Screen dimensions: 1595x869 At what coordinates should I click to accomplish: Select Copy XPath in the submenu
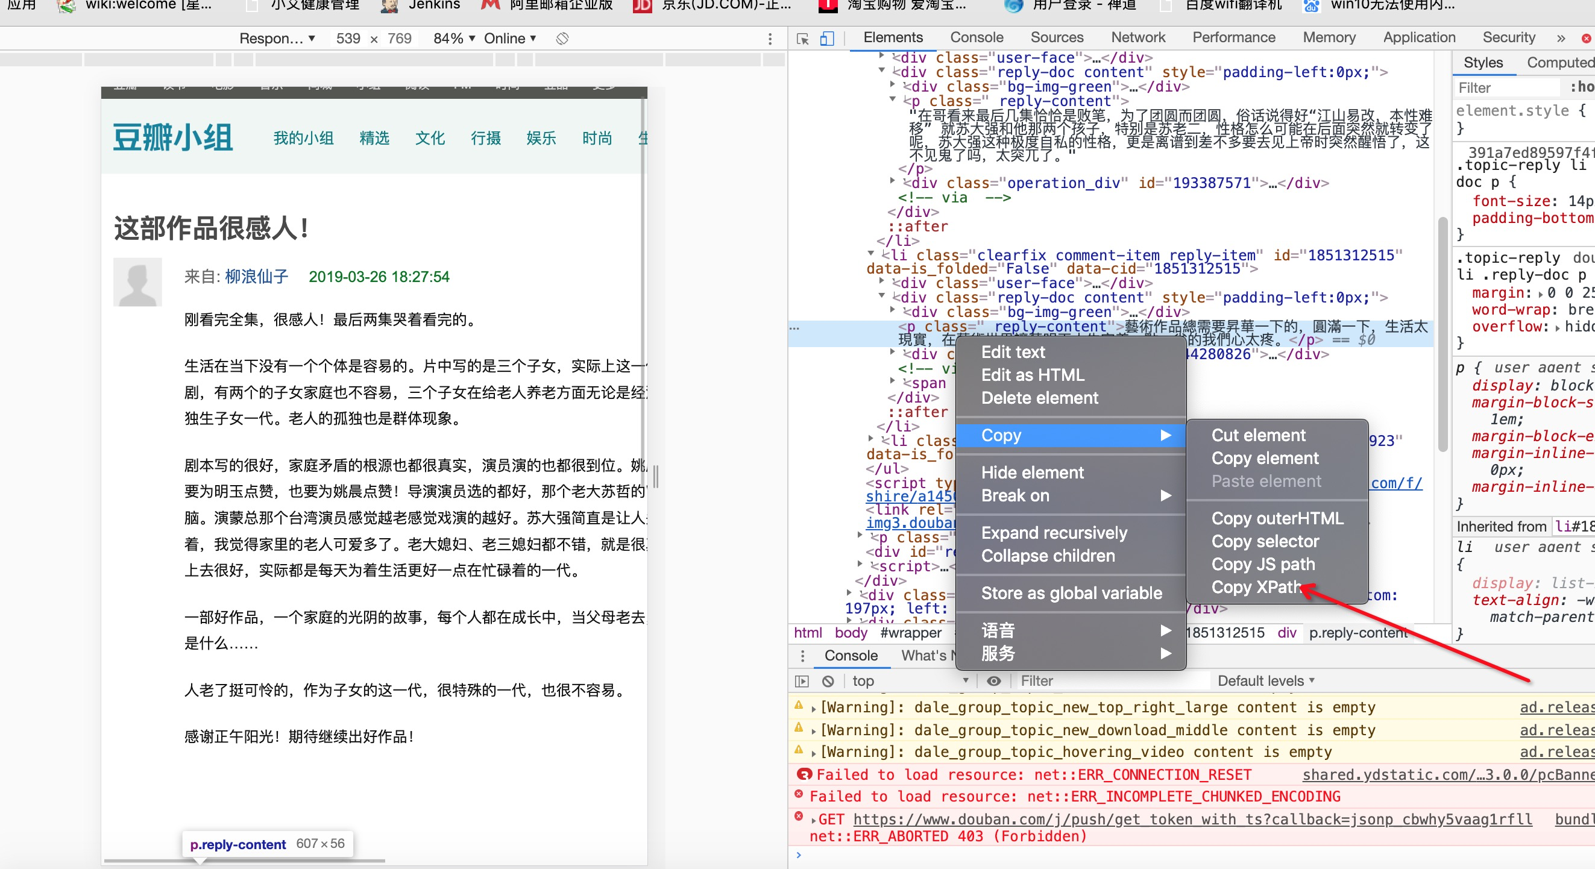[1277, 587]
